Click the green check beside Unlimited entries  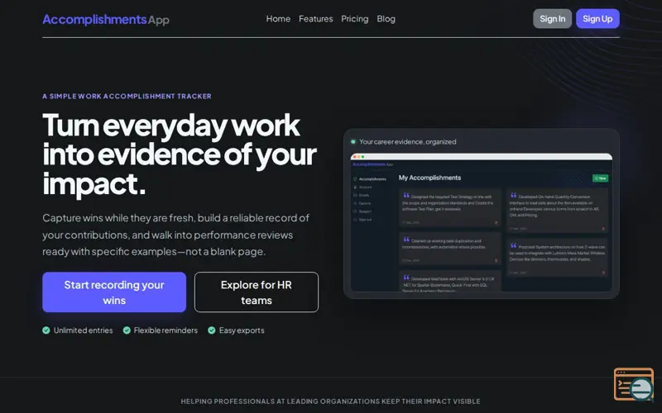(46, 330)
